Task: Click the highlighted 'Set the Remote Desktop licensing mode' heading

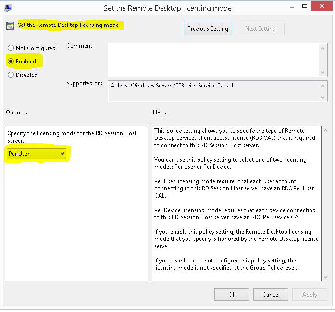Action: (68, 25)
